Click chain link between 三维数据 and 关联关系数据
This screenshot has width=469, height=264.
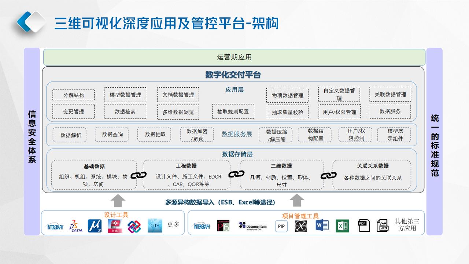click(x=328, y=176)
